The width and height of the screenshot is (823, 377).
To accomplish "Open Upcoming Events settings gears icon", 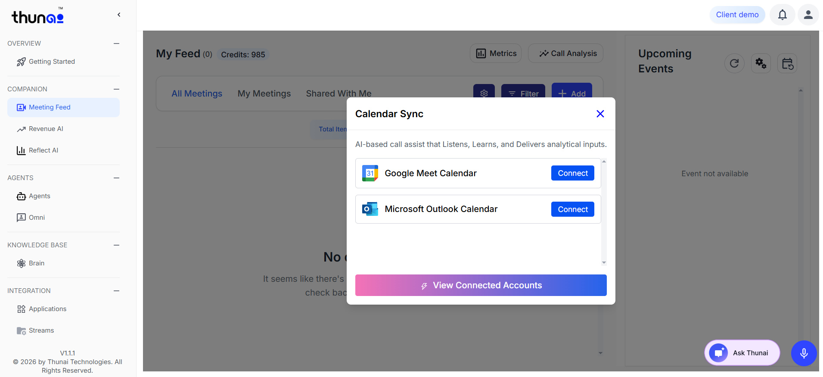I will point(761,64).
